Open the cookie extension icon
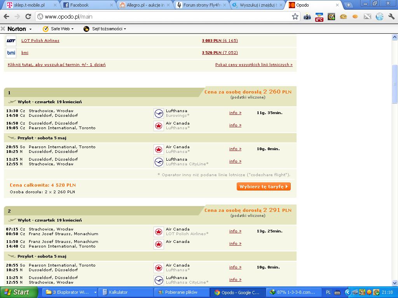398x298 pixels. (343, 17)
